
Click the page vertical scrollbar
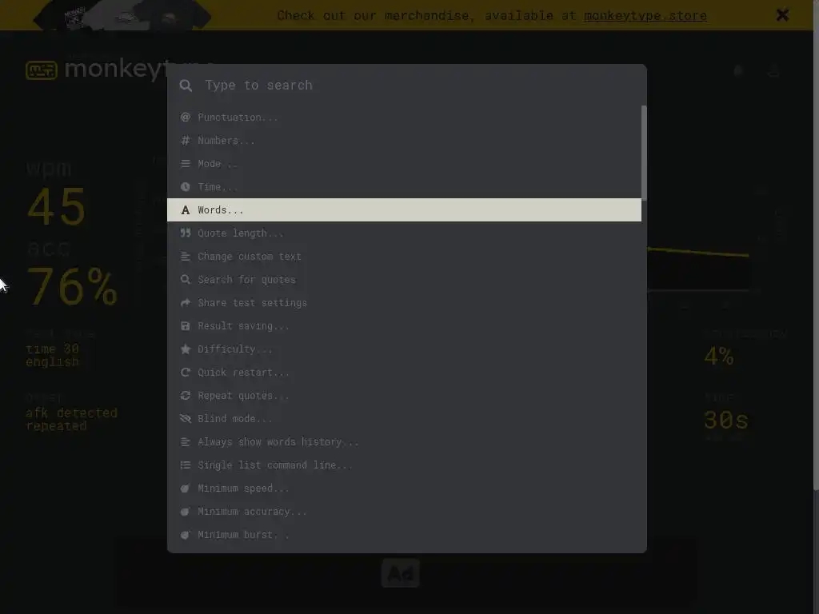[816, 245]
